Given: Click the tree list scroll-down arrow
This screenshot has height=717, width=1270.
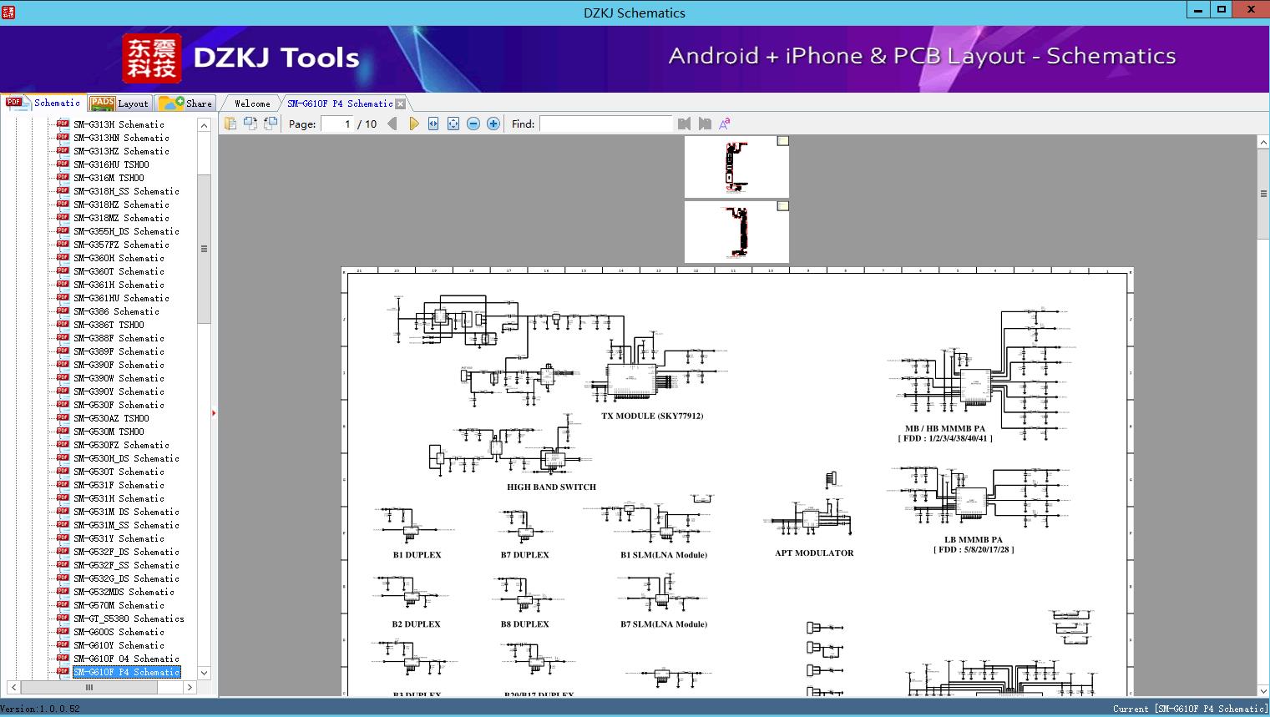Looking at the screenshot, I should (x=204, y=673).
